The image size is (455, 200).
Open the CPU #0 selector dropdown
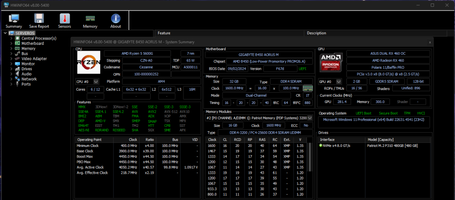[95, 81]
